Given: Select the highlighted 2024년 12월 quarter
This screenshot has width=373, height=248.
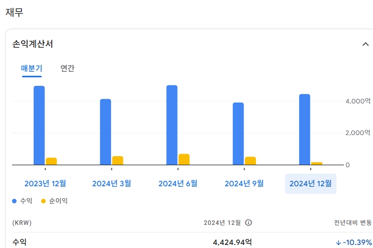Looking at the screenshot, I should [x=311, y=184].
